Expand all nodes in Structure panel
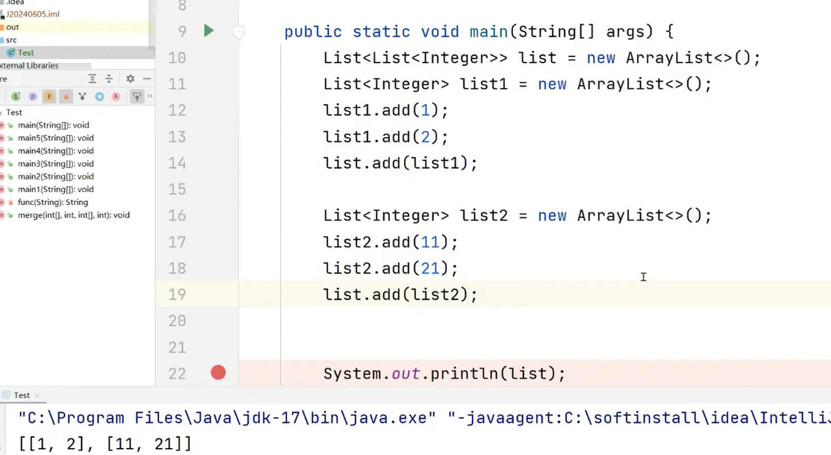The height and width of the screenshot is (455, 831). pos(92,79)
